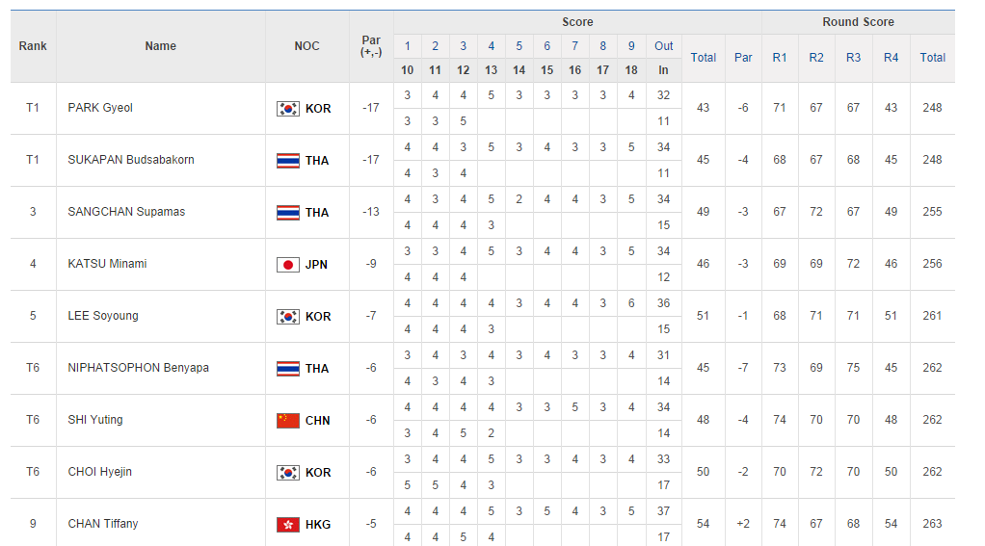Screen dimensions: 985x546
Task: Click the China flag next to CHN
Action: (x=287, y=421)
